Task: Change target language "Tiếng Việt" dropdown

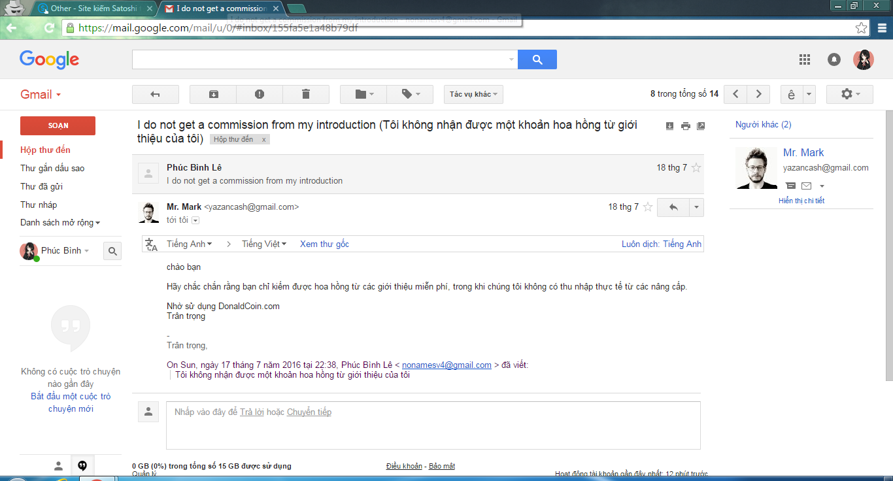Action: point(264,244)
